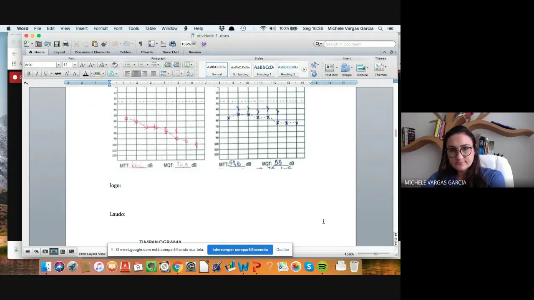Apply superscript formatting
Image resolution: width=534 pixels, height=300 pixels.
67,73
